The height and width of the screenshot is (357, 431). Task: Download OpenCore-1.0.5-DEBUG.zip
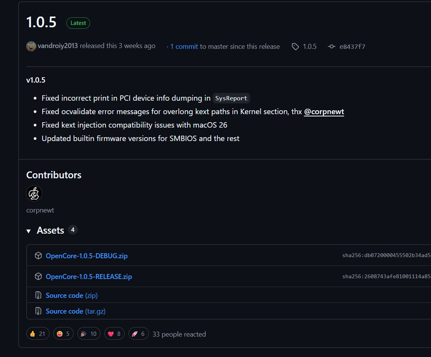pos(87,256)
